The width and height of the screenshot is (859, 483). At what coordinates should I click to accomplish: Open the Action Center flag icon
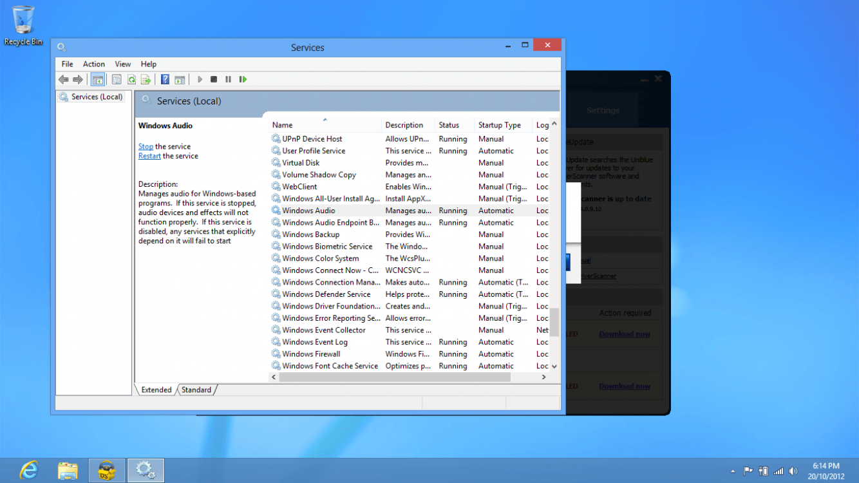(748, 471)
